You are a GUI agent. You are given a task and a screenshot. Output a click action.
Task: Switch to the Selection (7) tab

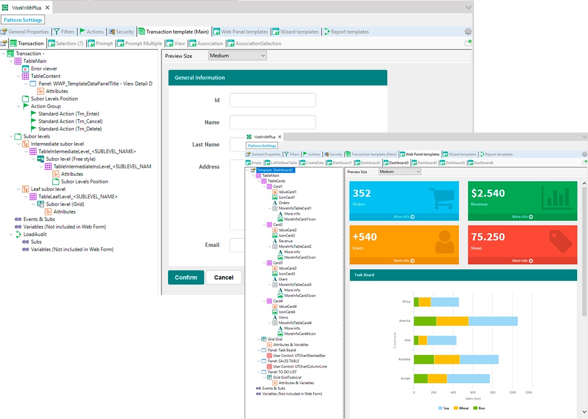[66, 43]
